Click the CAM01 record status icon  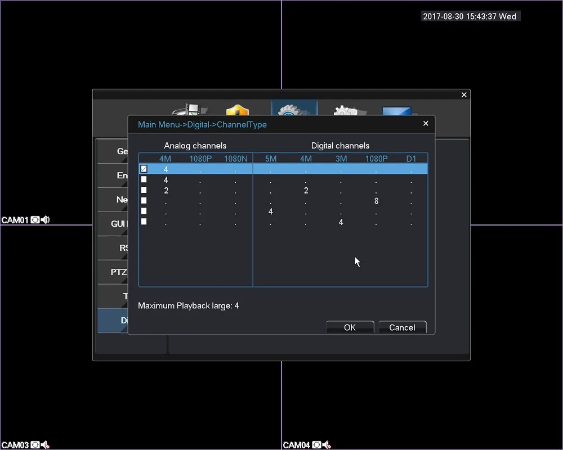[35, 219]
